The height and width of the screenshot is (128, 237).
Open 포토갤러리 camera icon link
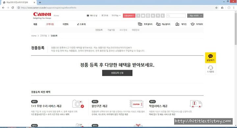[140, 24]
